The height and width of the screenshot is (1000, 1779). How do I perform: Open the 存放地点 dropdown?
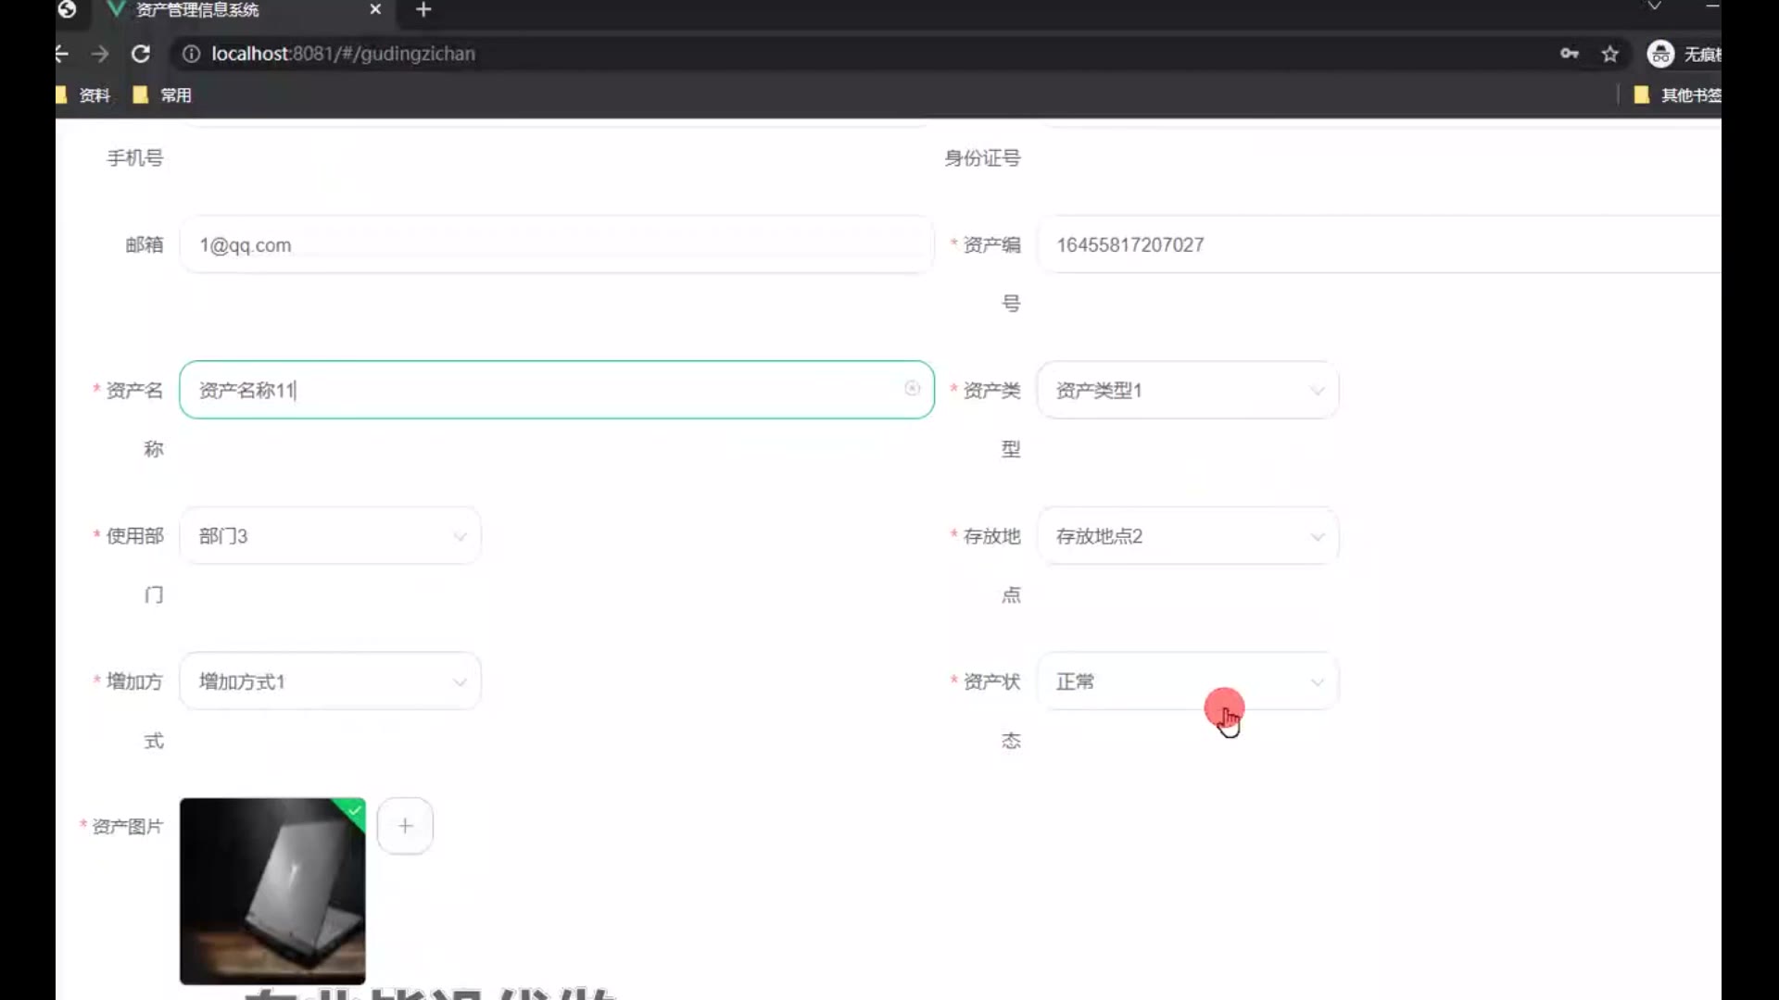coord(1188,536)
